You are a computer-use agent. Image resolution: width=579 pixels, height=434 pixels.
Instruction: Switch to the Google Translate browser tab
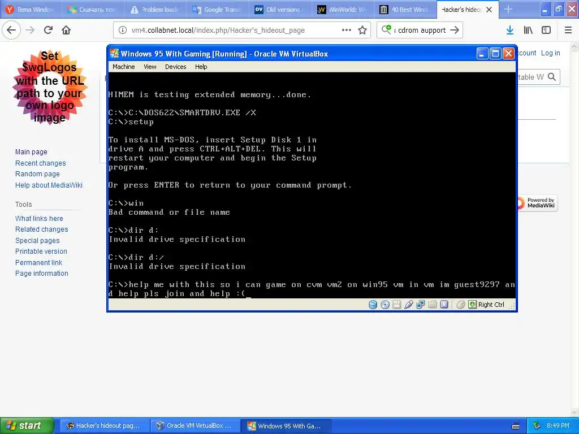click(x=218, y=10)
